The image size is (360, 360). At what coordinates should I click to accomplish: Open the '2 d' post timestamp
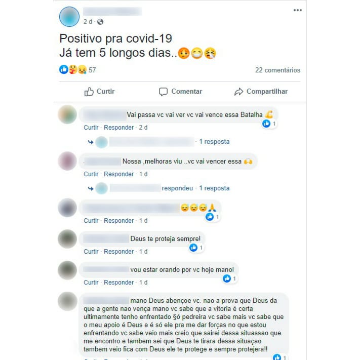(88, 22)
